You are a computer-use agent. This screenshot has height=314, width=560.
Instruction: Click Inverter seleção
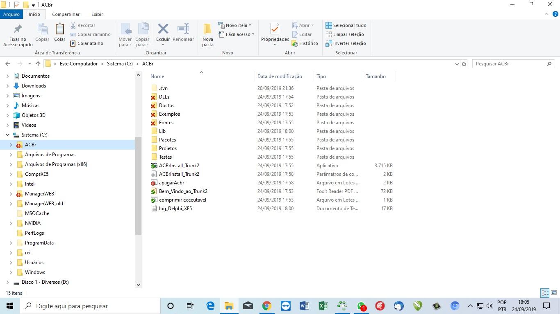click(x=346, y=43)
